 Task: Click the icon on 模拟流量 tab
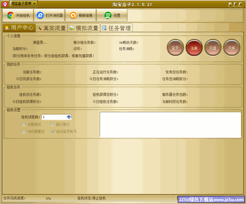(x=72, y=28)
